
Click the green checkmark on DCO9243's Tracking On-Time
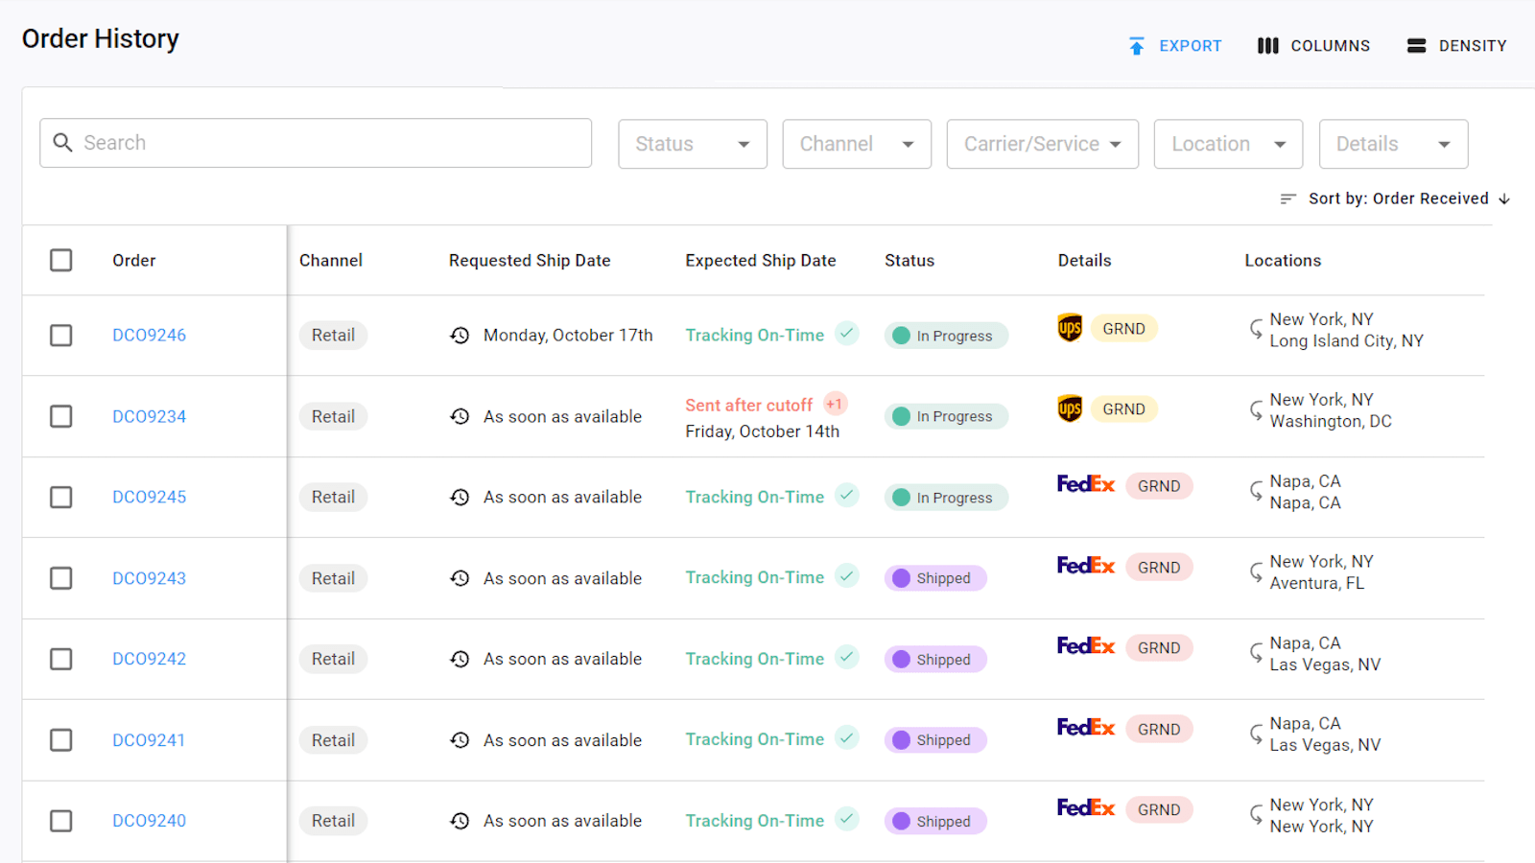click(x=847, y=575)
